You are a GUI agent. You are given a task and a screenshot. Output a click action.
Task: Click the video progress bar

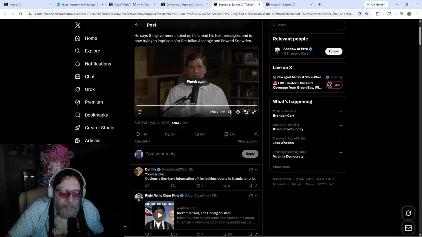coord(196,105)
